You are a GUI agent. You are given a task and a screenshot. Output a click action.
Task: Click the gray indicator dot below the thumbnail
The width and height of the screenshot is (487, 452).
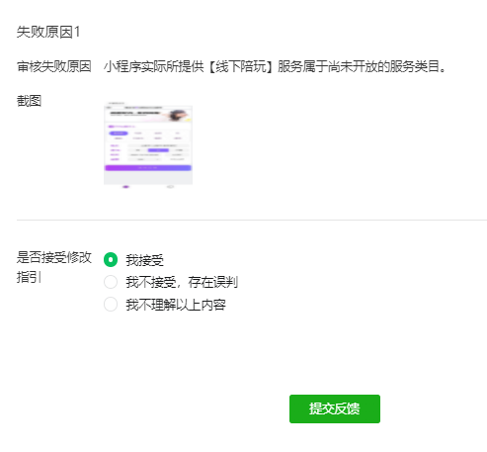pyautogui.click(x=170, y=187)
